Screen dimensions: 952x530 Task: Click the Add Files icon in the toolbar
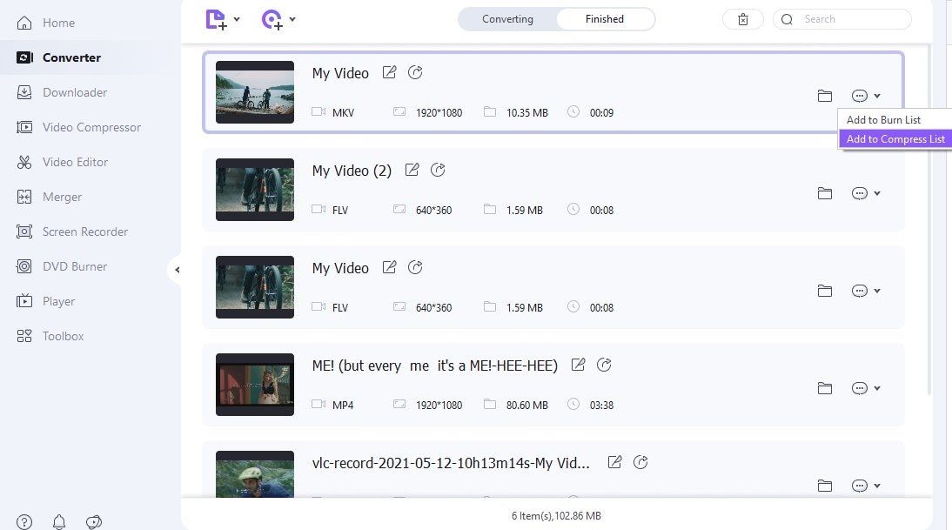coord(216,19)
